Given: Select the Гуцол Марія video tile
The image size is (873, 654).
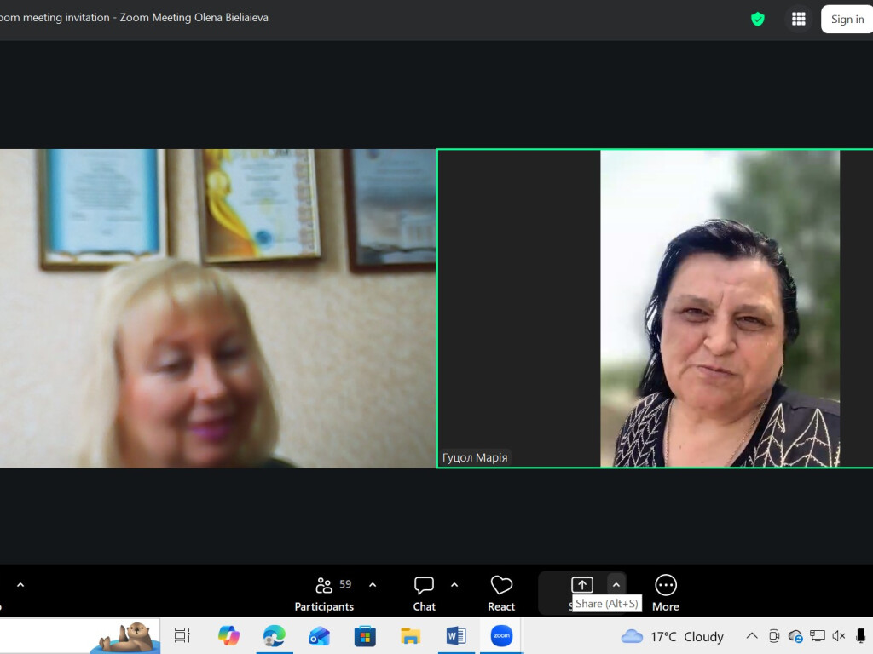Looking at the screenshot, I should pos(655,308).
